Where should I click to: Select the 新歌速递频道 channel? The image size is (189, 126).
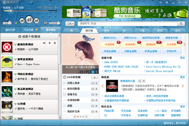[x=29, y=62]
